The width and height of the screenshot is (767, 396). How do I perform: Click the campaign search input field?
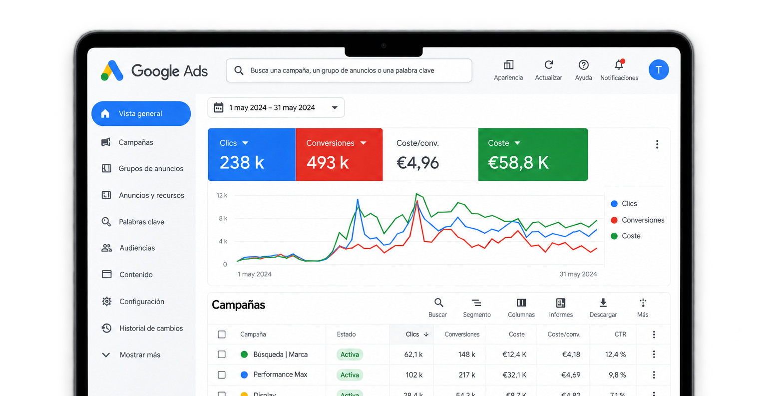[x=349, y=70]
